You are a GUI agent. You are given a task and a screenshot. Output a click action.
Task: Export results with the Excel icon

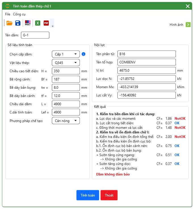pos(38,23)
